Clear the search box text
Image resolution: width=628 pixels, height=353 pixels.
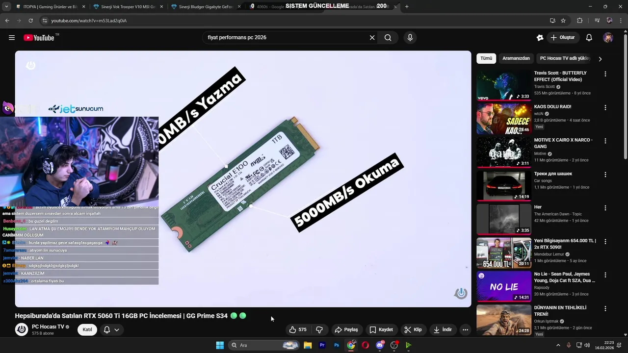(372, 38)
